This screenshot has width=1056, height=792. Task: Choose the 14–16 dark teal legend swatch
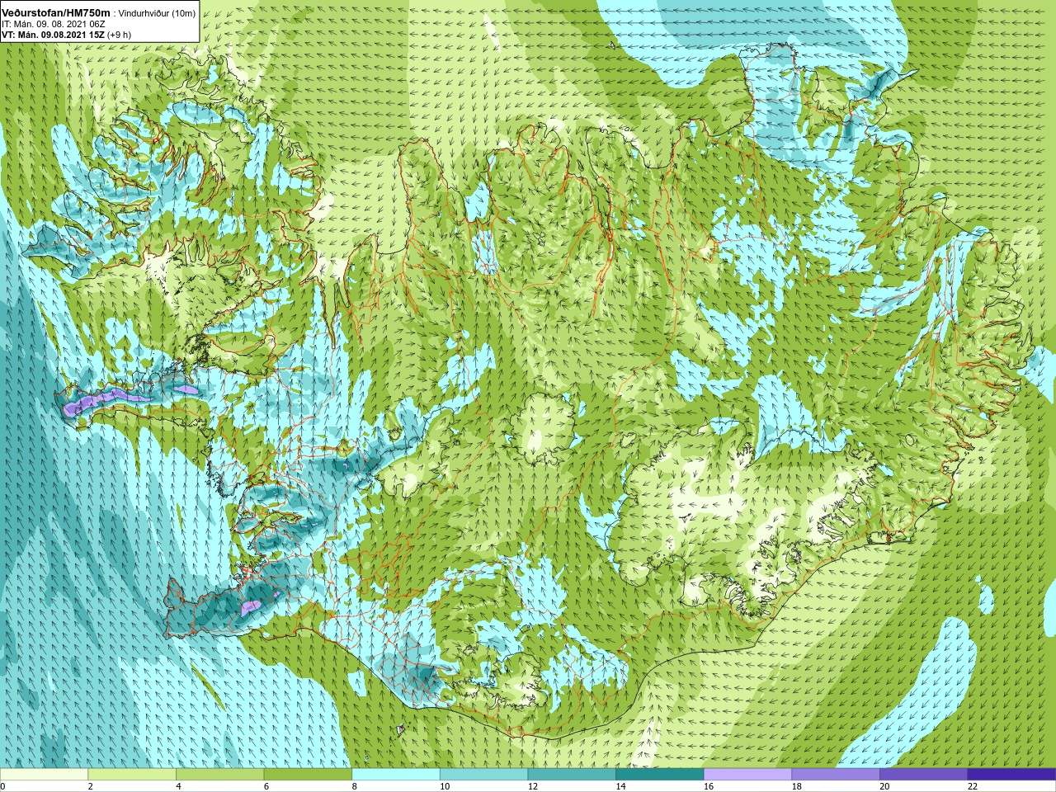click(660, 775)
